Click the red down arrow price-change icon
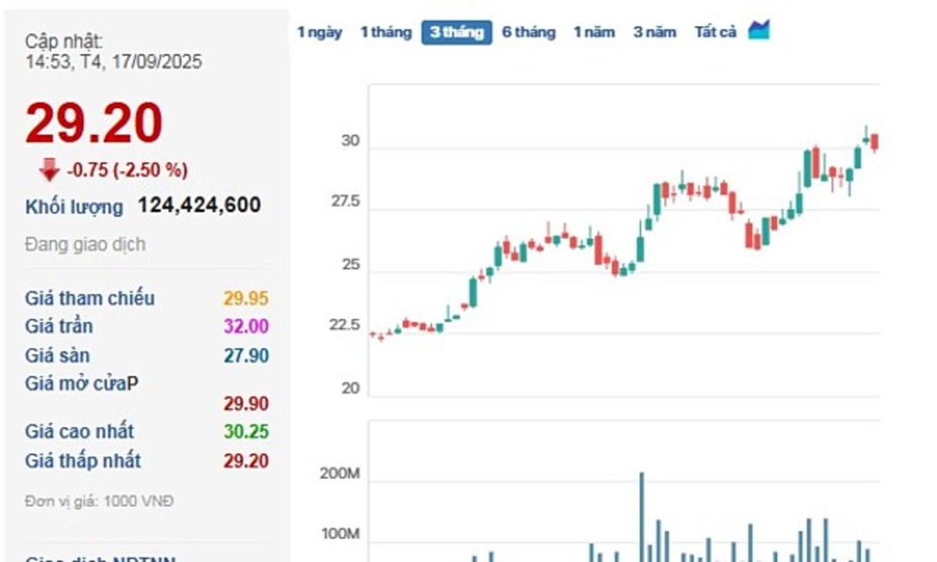The width and height of the screenshot is (937, 562). (x=49, y=169)
